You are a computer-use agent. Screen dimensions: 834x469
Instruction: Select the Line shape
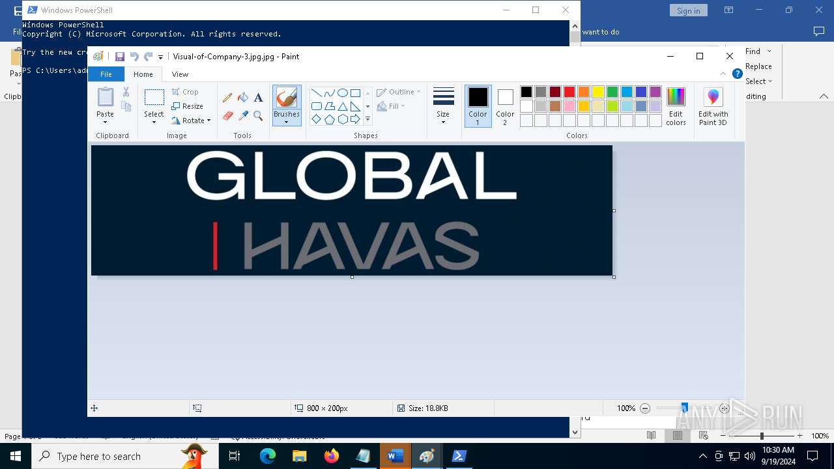click(316, 93)
